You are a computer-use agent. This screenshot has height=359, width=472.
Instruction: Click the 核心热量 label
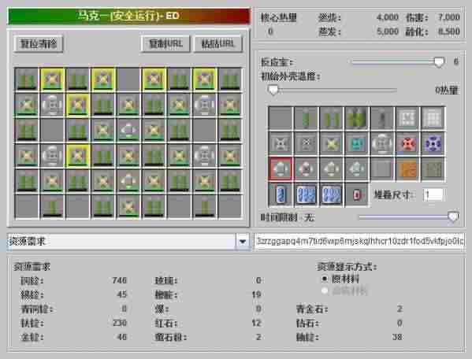click(278, 18)
